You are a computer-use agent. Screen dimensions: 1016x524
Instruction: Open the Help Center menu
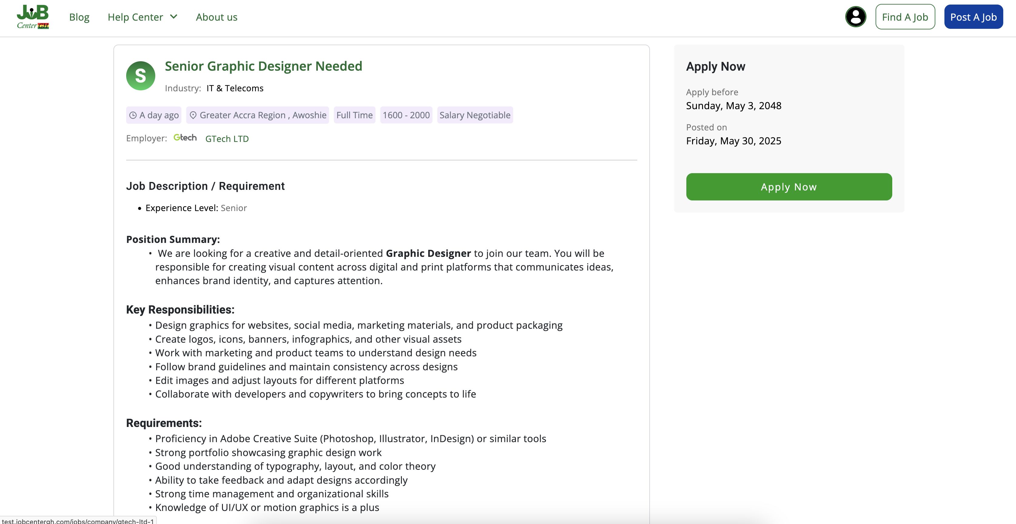[x=135, y=17]
